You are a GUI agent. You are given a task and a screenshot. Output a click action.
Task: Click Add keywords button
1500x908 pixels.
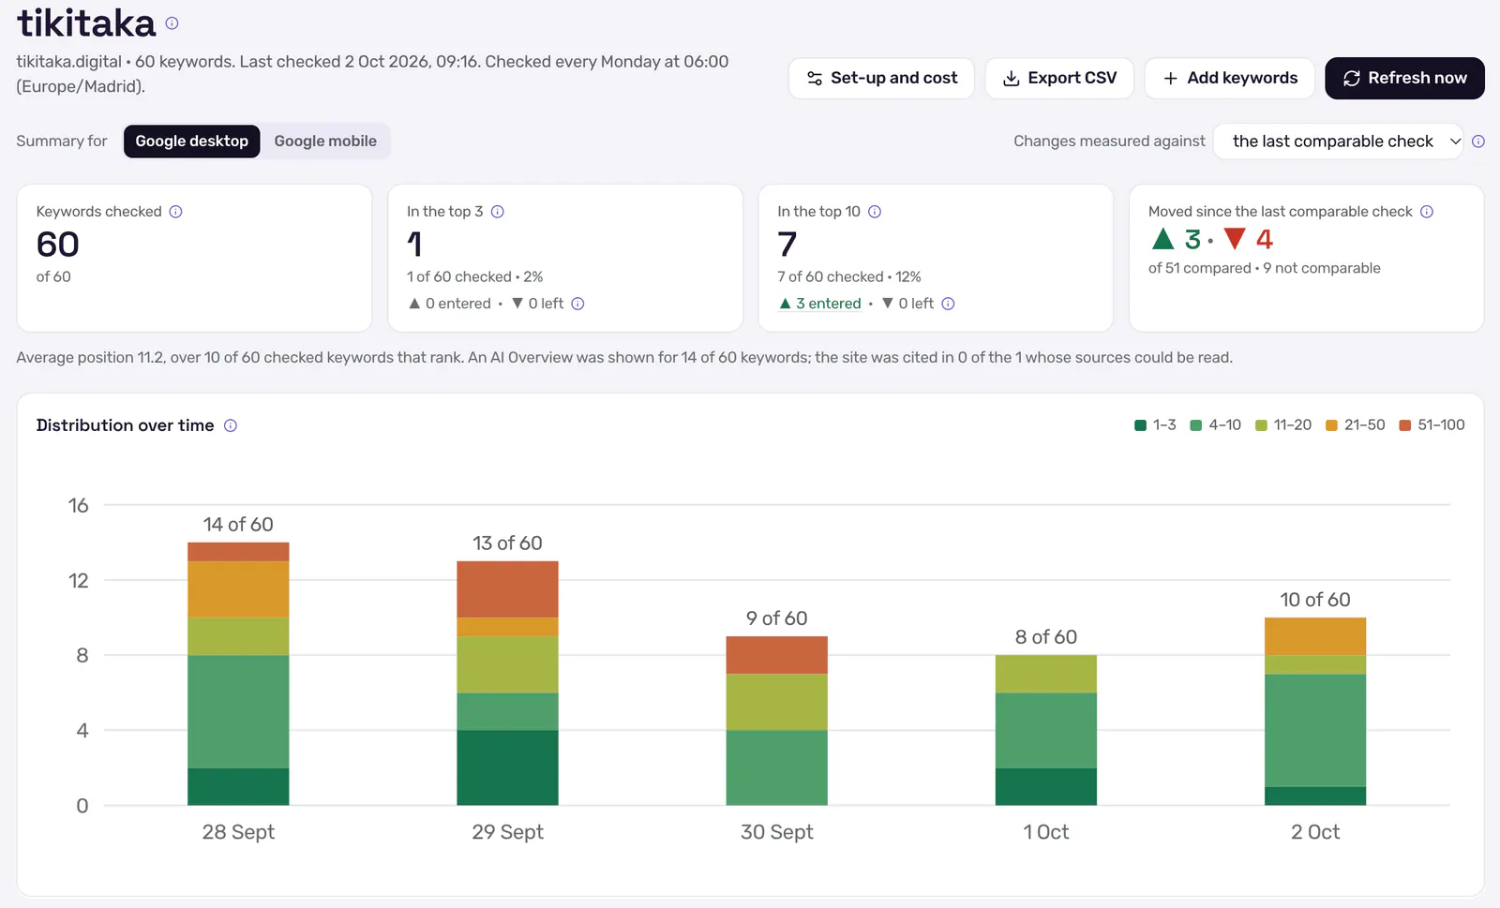pyautogui.click(x=1230, y=78)
